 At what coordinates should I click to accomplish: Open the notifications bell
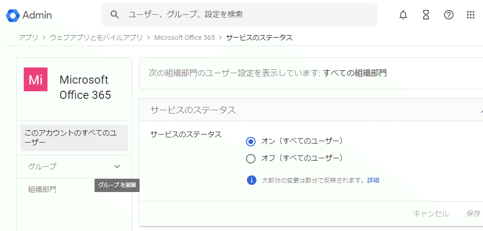pyautogui.click(x=403, y=15)
